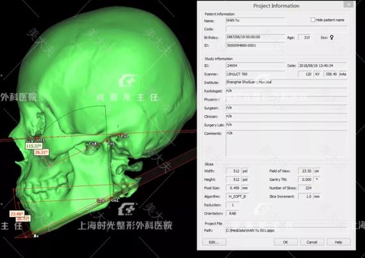Select the Birthday date field
365x258 pixels.
point(255,37)
